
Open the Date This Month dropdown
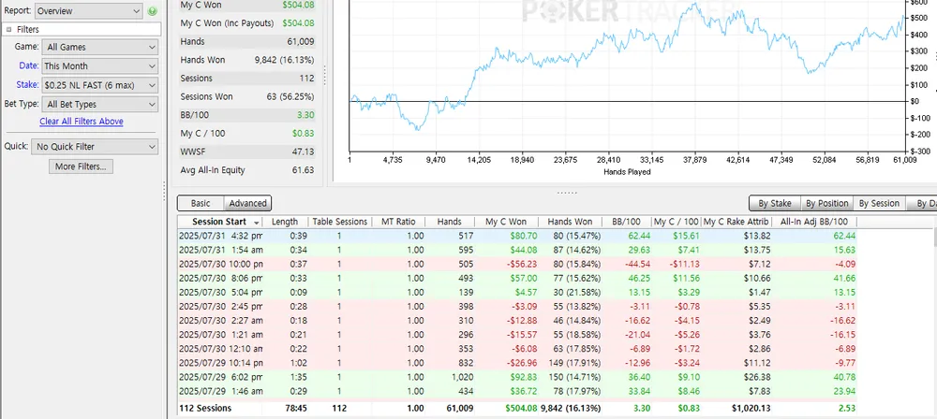100,66
